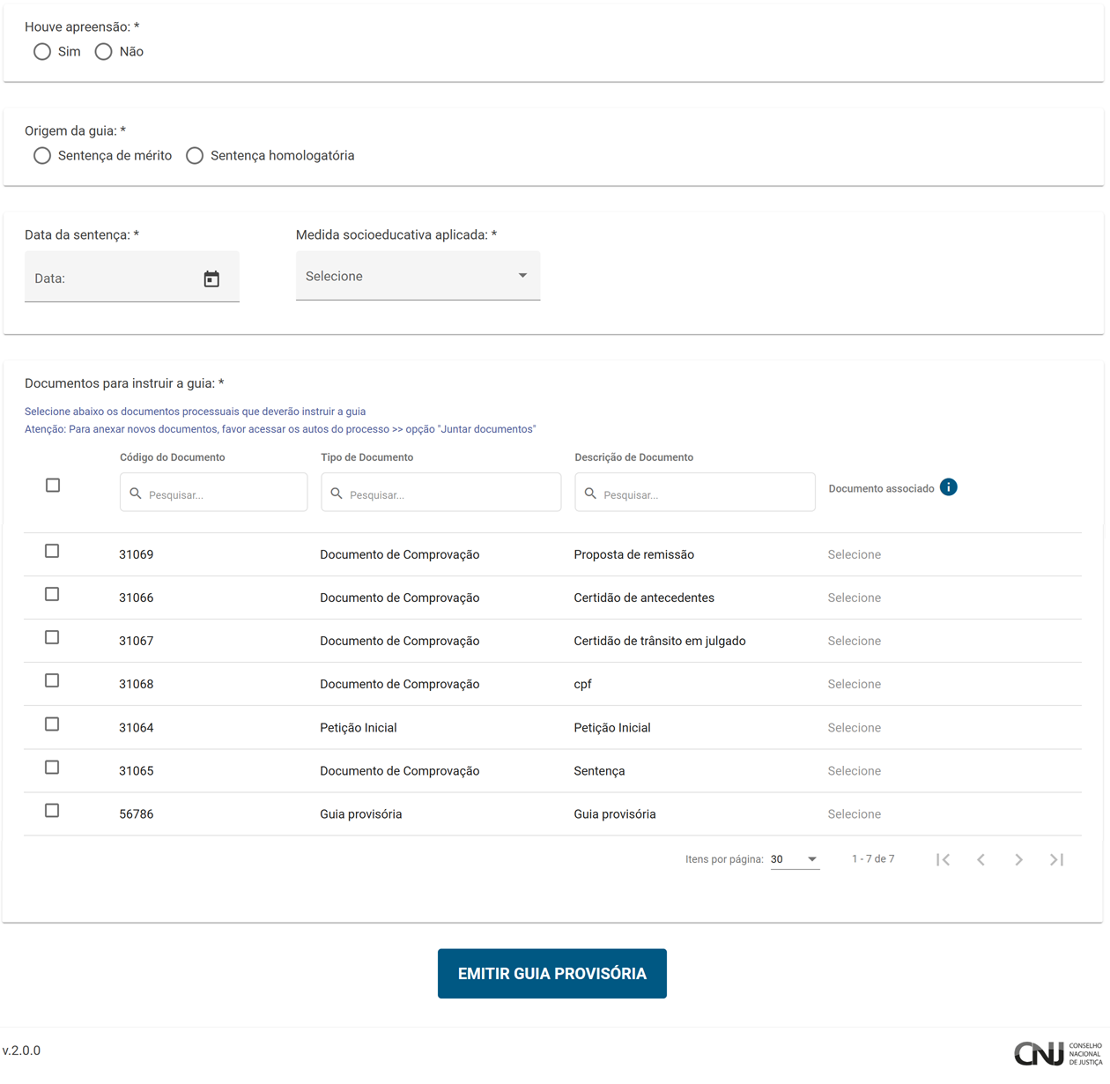Open the Medida socioeducativa aplicada dropdown
The width and height of the screenshot is (1110, 1084).
coord(418,276)
